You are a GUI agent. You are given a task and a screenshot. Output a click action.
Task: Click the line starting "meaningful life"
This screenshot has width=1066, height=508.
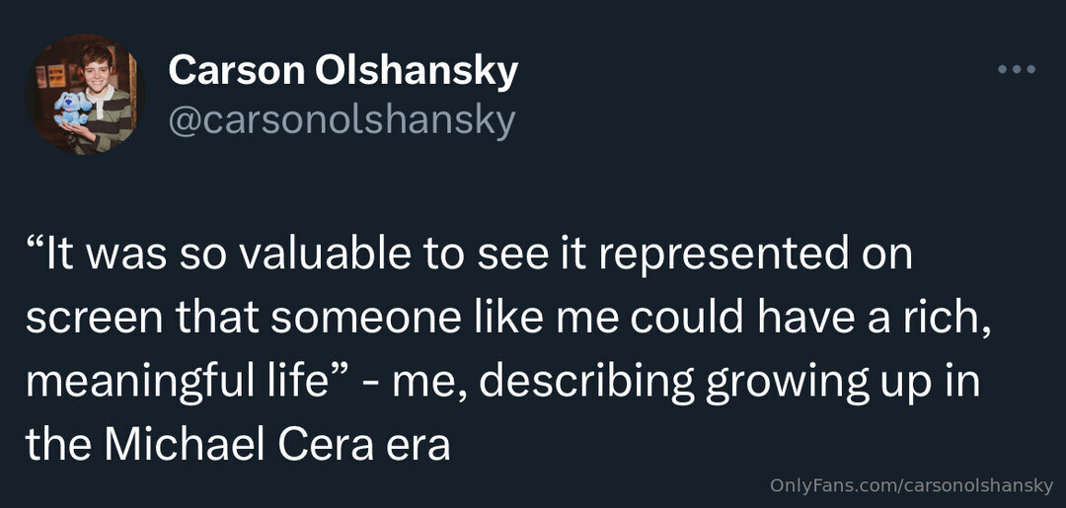[x=502, y=382]
